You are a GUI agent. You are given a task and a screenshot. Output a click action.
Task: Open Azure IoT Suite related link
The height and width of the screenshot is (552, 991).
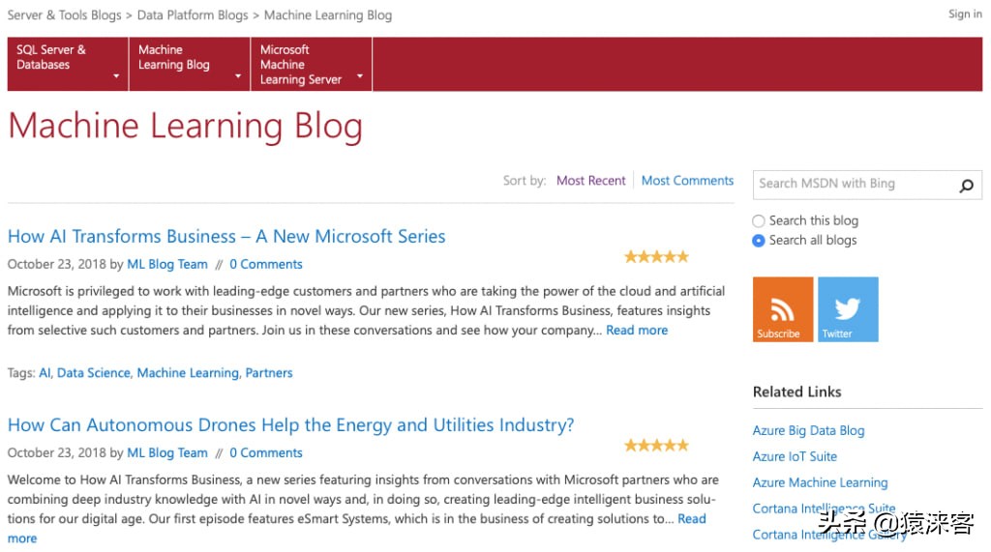pyautogui.click(x=795, y=457)
